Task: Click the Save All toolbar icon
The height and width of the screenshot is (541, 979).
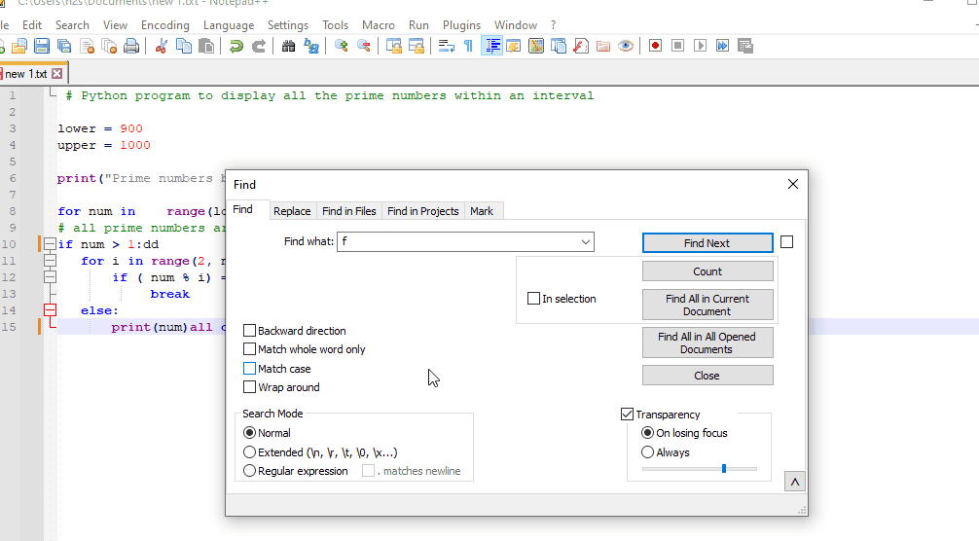Action: 64,46
